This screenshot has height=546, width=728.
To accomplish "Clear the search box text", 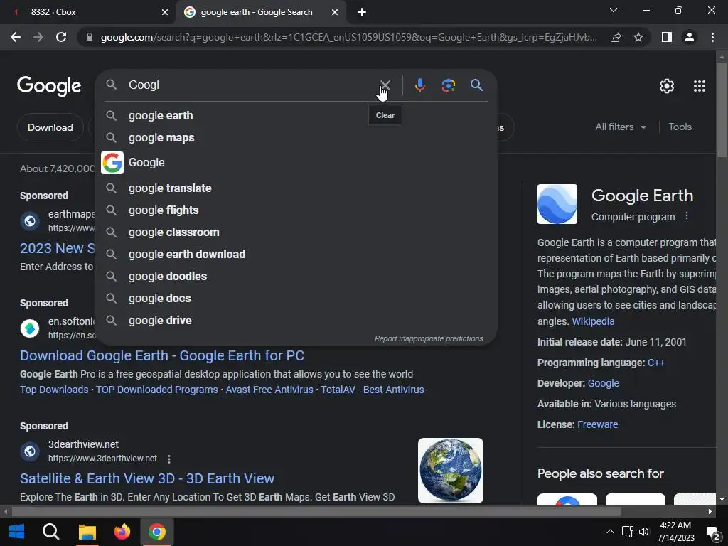I will coord(385,85).
